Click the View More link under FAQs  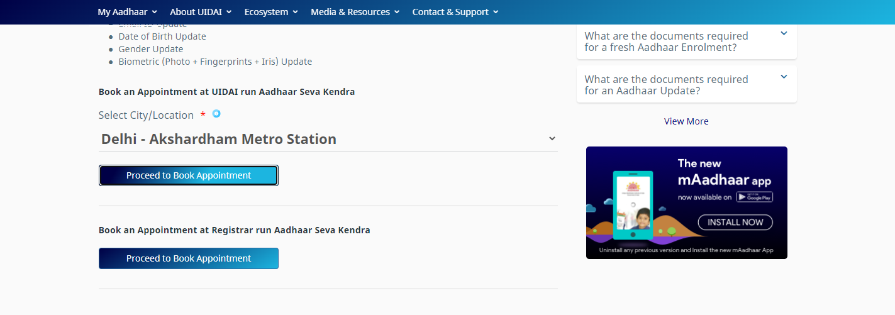point(686,121)
